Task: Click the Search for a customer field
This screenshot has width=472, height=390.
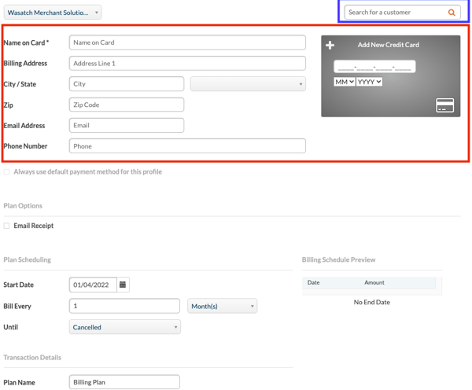Action: [402, 13]
